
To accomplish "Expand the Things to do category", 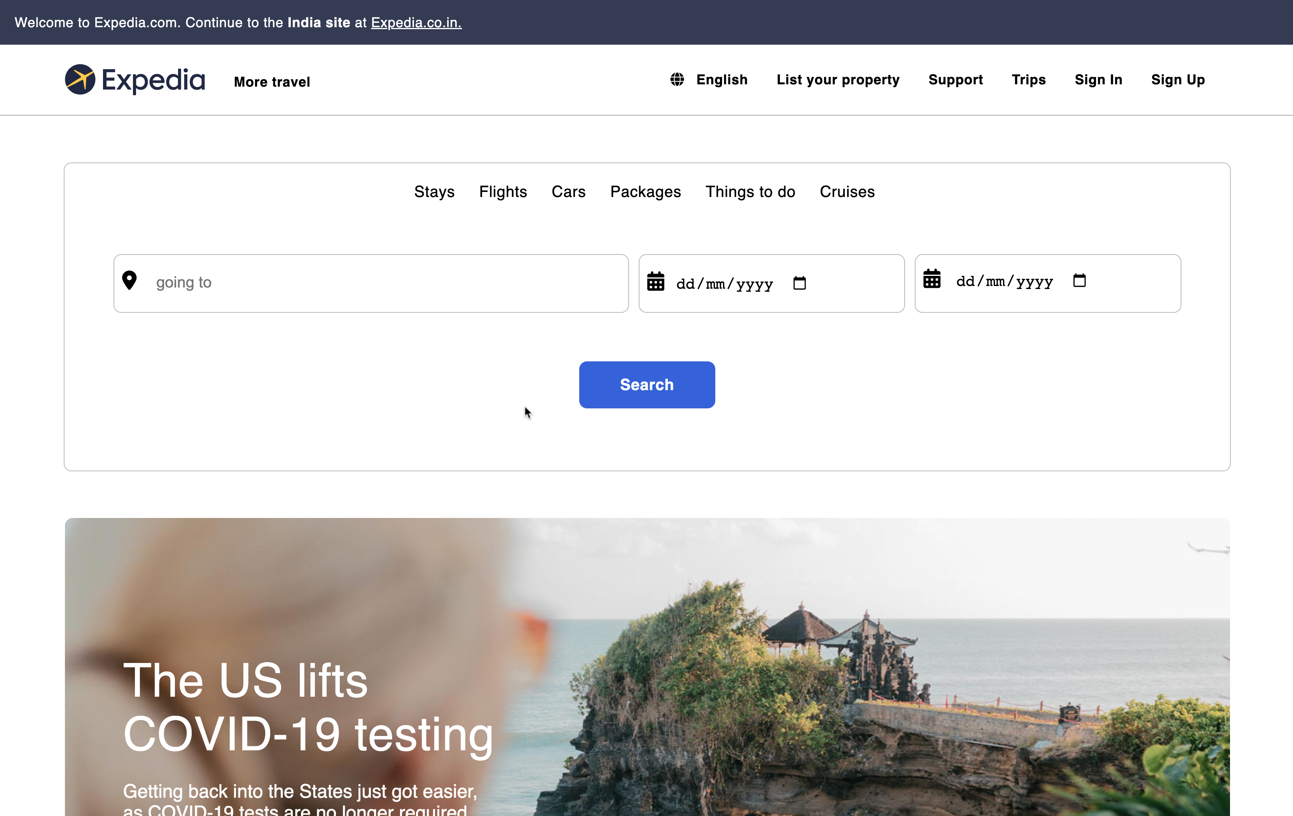I will (x=750, y=192).
